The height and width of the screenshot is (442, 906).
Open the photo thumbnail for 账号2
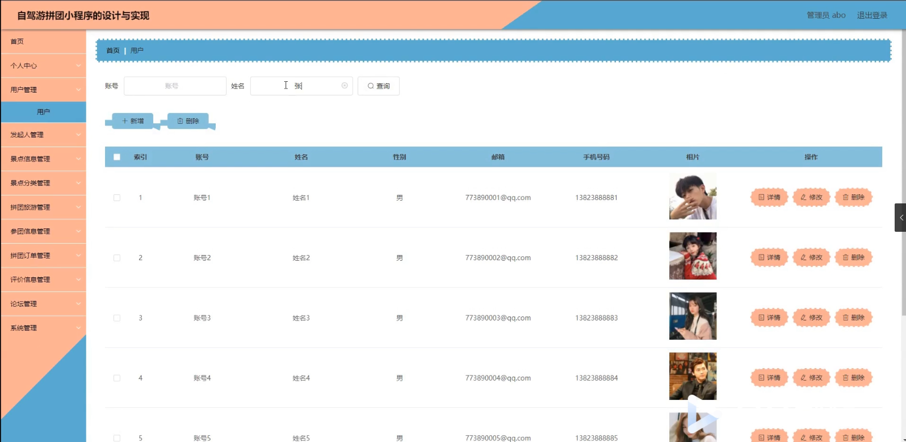pos(693,256)
